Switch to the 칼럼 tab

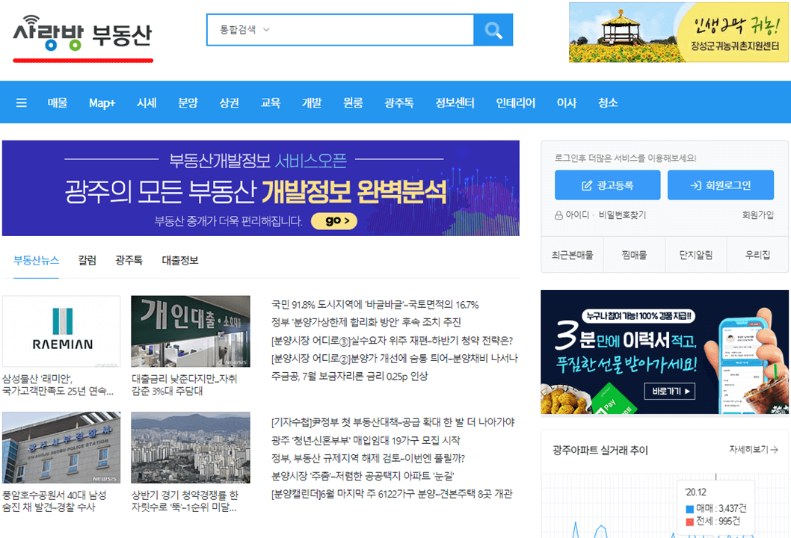[x=86, y=260]
